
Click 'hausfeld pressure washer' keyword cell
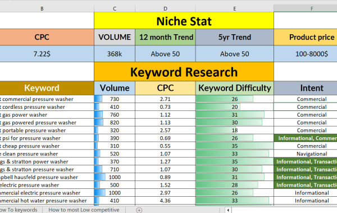point(47,177)
